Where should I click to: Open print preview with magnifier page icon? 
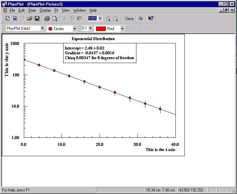coord(55,18)
